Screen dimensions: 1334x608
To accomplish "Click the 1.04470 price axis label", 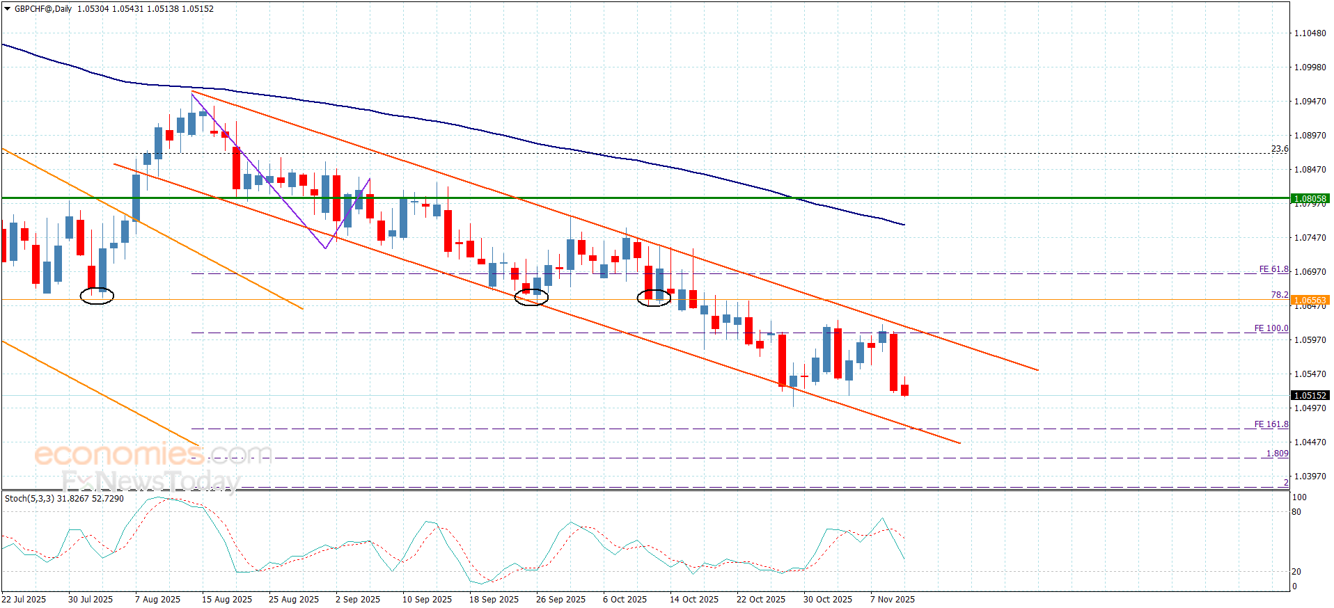I will [1310, 442].
